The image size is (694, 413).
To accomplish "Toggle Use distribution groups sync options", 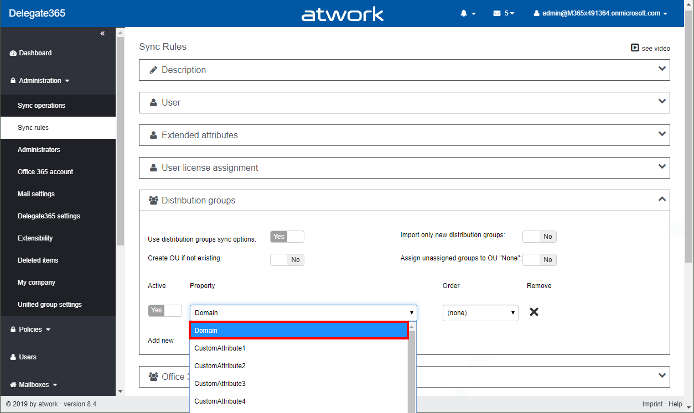I will click(x=287, y=237).
